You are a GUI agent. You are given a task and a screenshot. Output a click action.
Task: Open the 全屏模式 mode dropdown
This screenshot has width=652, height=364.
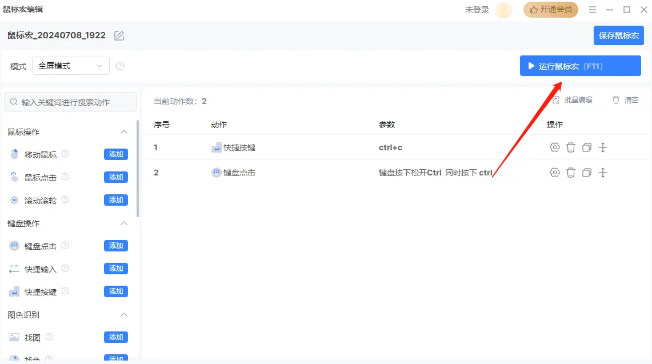pyautogui.click(x=70, y=65)
